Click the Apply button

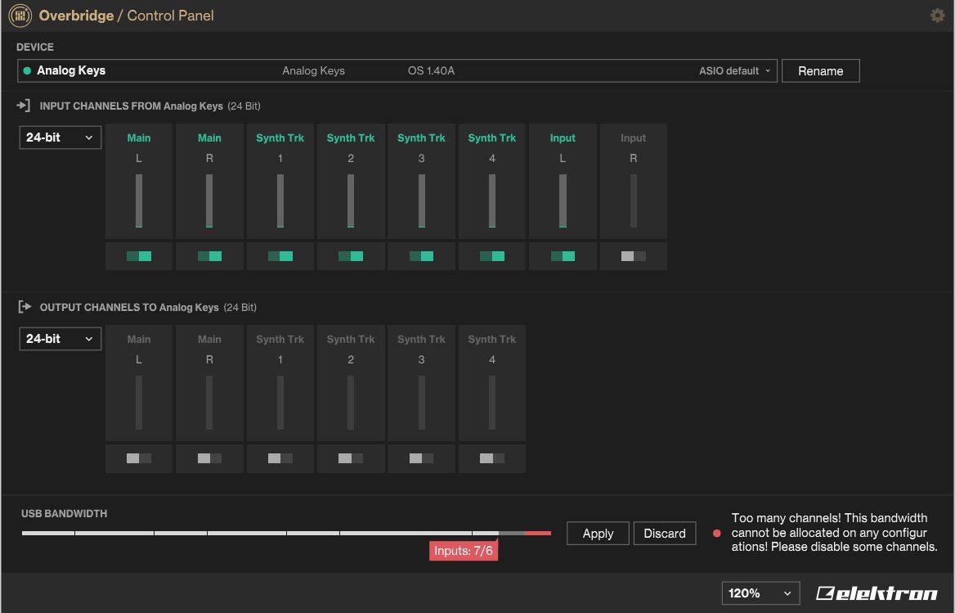coord(598,534)
